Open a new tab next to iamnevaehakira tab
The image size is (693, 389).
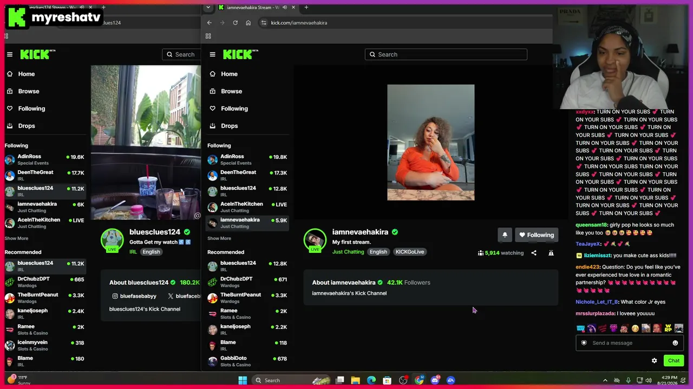[306, 8]
